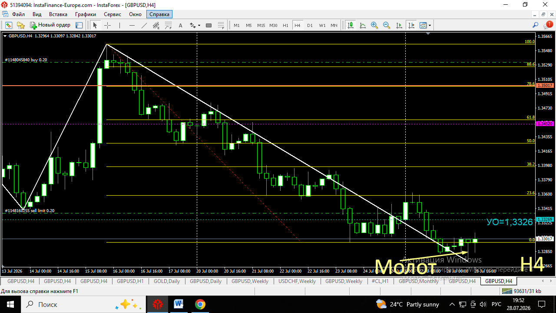Switch chart to H1 timeframe button
This screenshot has height=313, width=556.
(285, 25)
